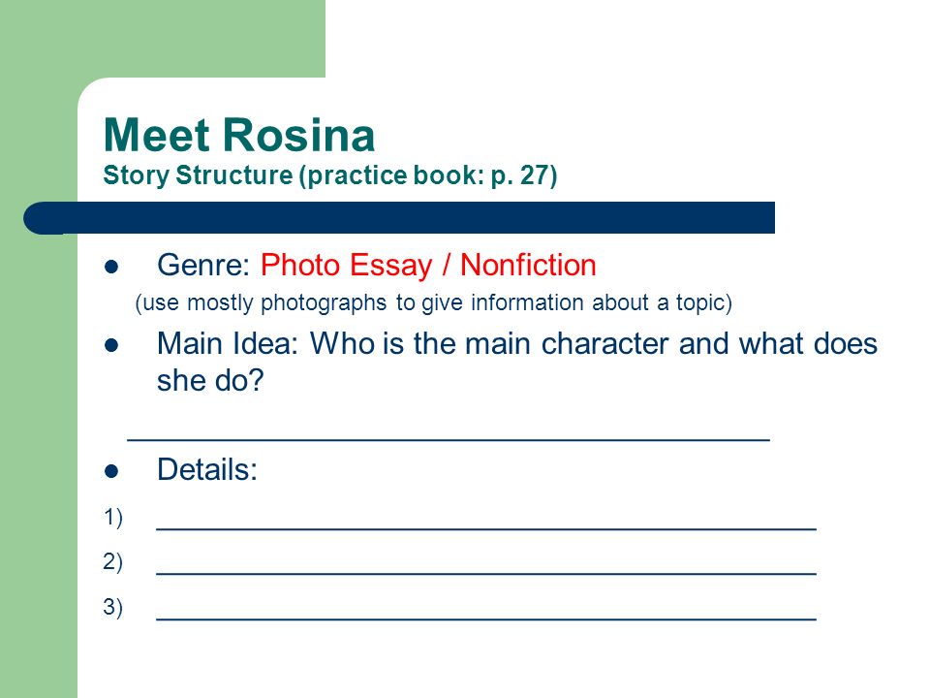Screen dimensions: 930x698
Task: Click the number 1) list marker
Action: 112,517
